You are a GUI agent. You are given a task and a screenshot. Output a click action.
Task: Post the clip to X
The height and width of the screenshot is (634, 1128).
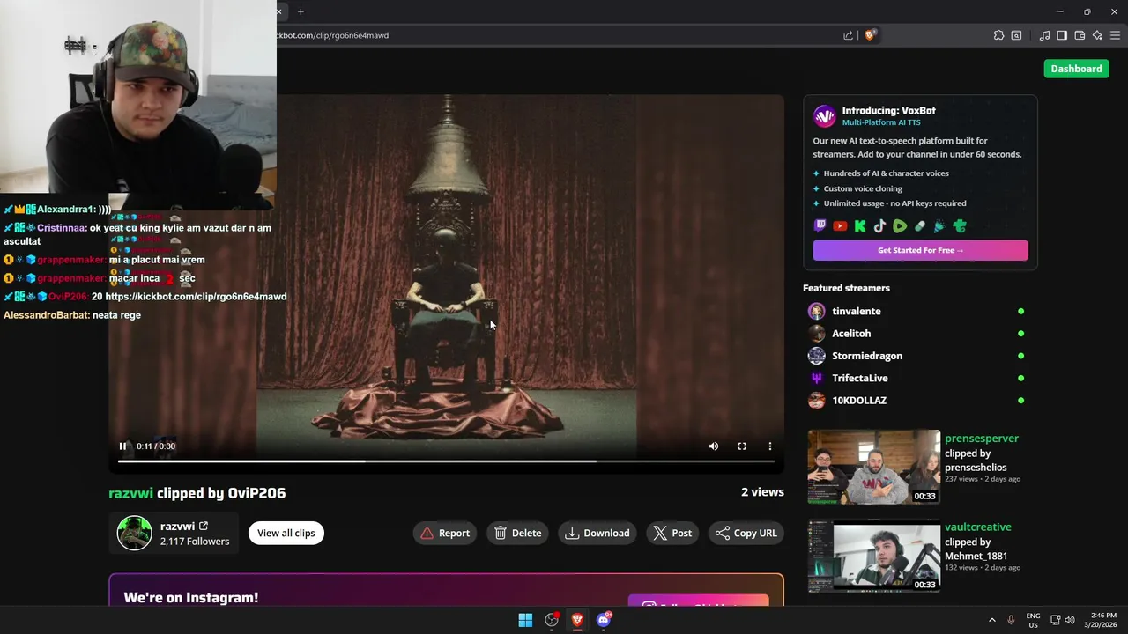tap(672, 533)
